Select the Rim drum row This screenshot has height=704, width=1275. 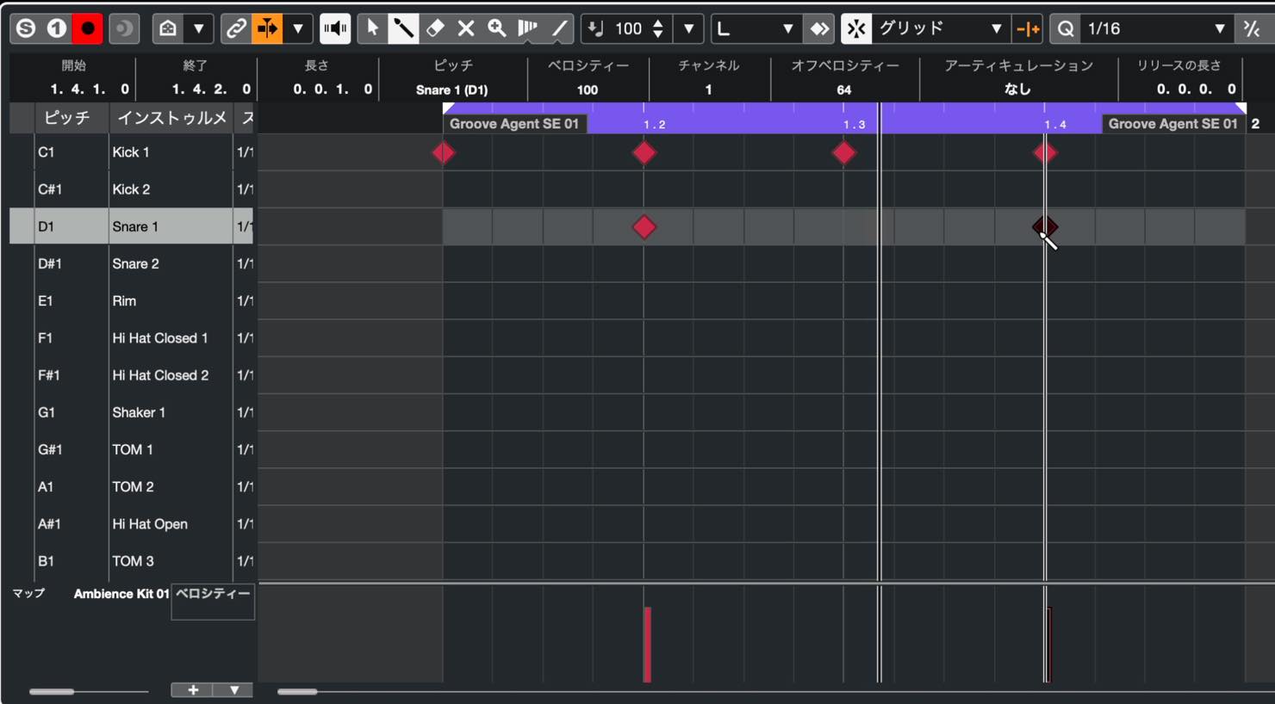pos(131,300)
